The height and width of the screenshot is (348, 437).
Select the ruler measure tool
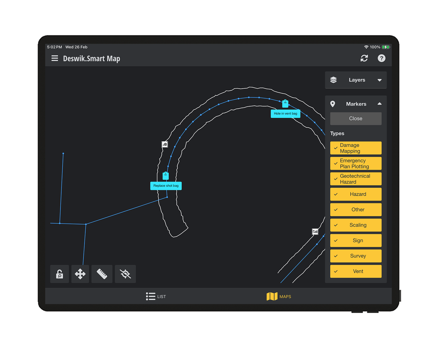102,274
